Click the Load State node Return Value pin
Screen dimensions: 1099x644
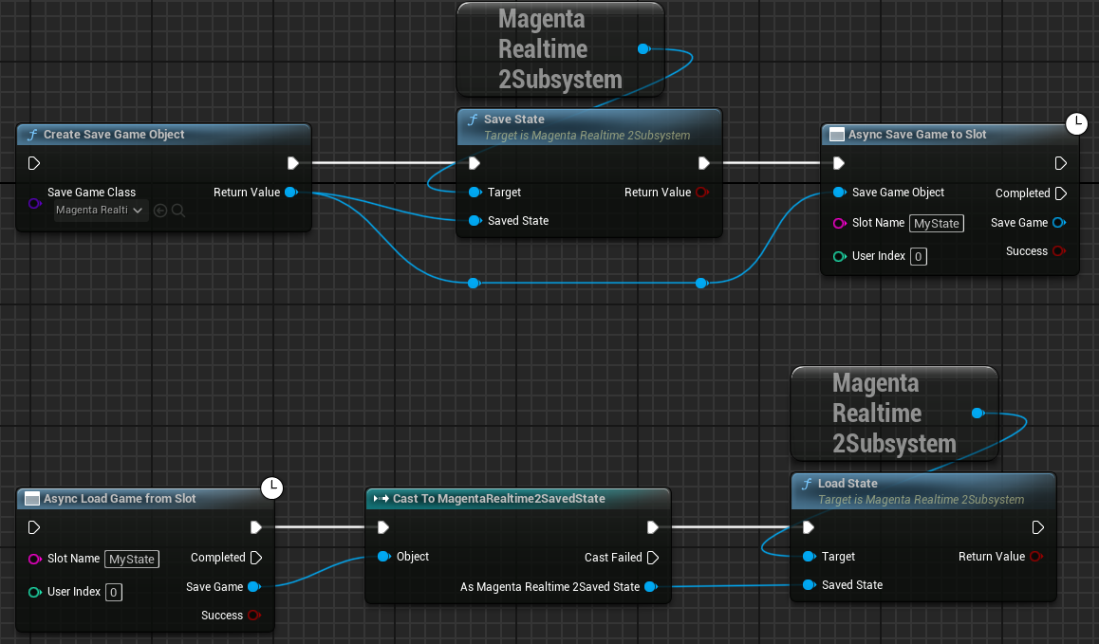[1036, 557]
